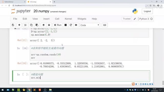Restart the kernel icon

click(x=71, y=25)
